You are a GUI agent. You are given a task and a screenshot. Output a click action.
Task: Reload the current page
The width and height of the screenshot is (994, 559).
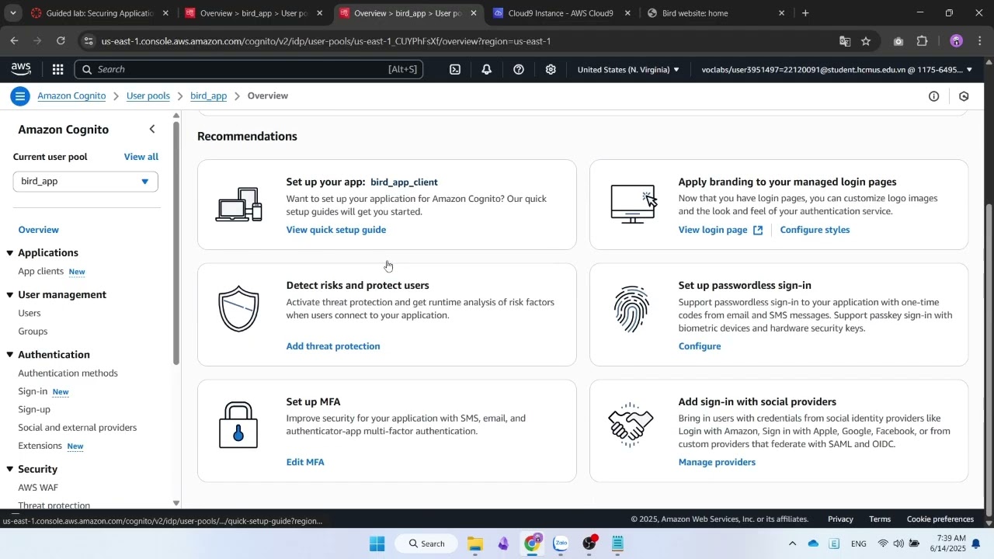pos(61,40)
